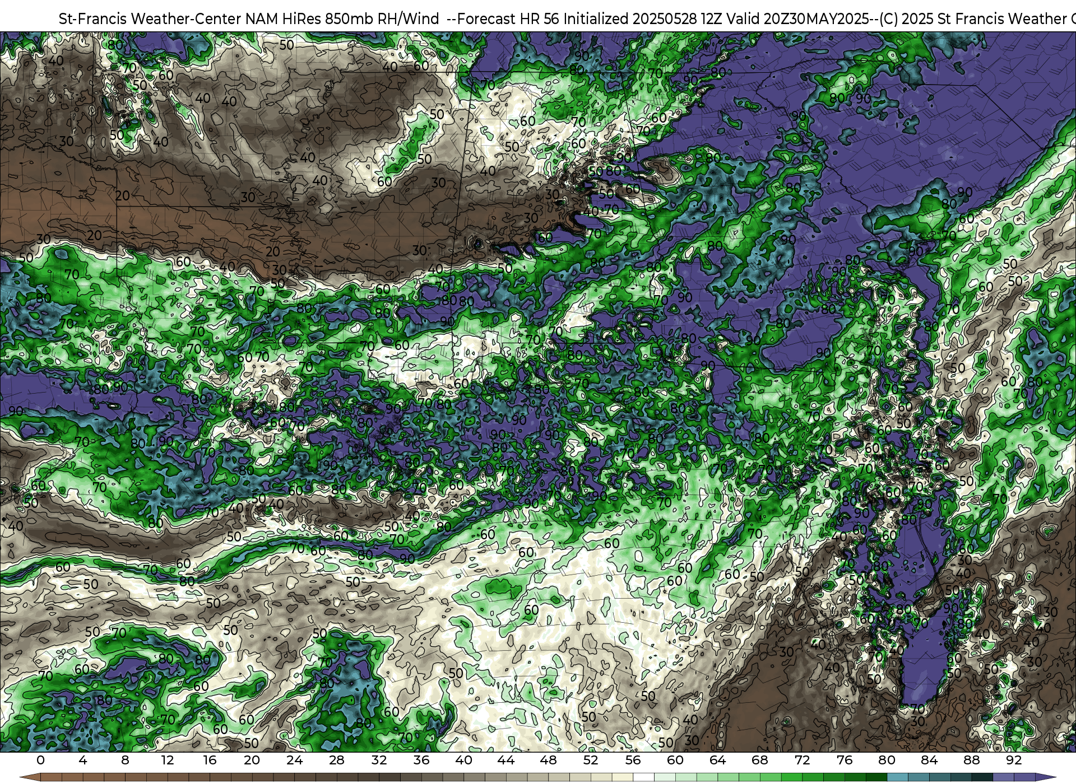Click the 'Forecast HR 56' text in header
The image size is (1076, 784).
(509, 19)
